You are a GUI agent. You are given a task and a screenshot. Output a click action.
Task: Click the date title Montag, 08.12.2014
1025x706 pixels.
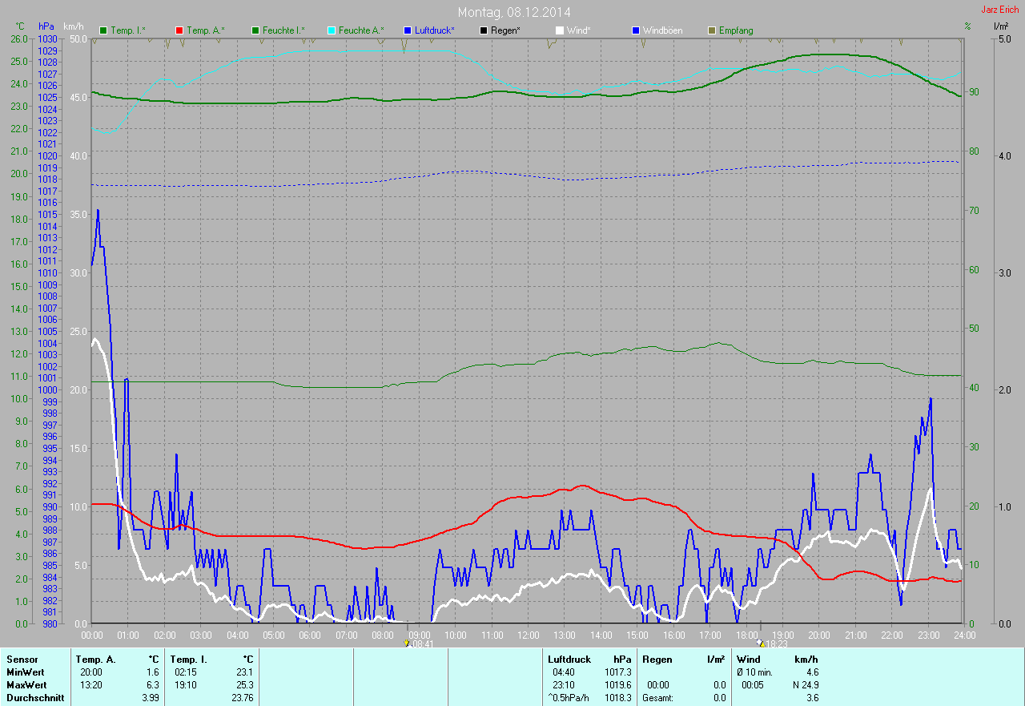(x=512, y=12)
